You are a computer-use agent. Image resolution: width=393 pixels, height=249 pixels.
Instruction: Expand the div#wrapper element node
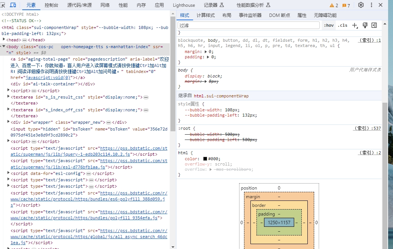(9, 122)
